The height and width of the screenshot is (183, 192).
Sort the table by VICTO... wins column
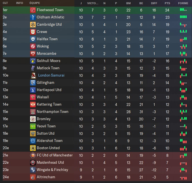point(93,3)
